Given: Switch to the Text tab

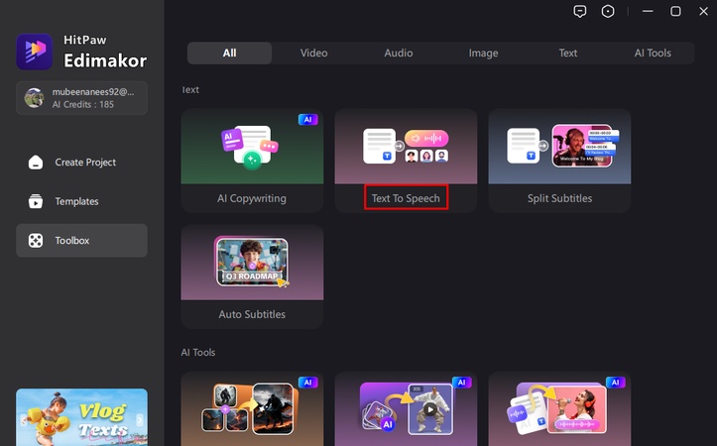Looking at the screenshot, I should coord(567,53).
